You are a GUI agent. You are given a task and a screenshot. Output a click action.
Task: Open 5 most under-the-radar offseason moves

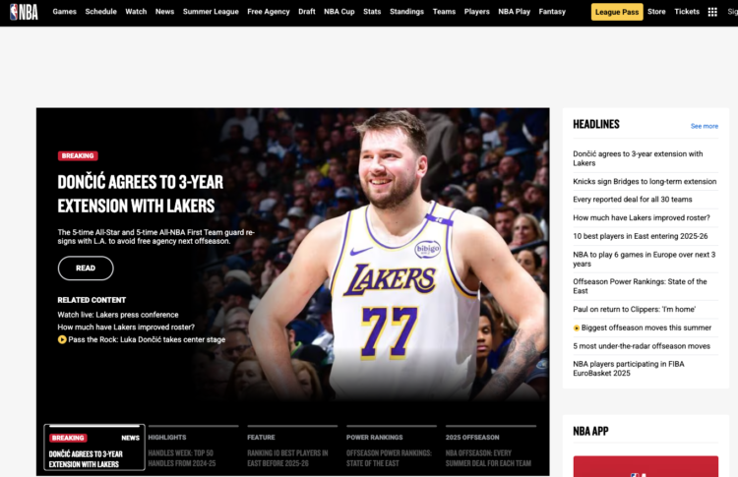click(x=641, y=346)
